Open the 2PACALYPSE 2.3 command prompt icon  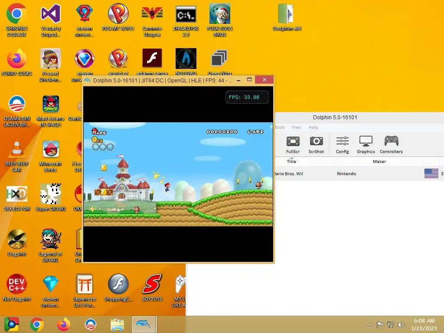186,20
